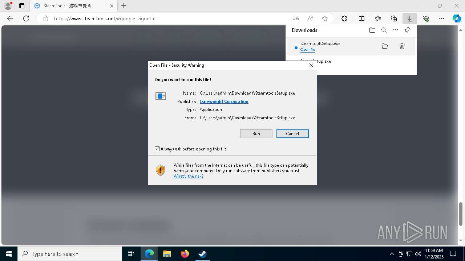465x261 pixels.
Task: Open More options in Downloads panel
Action: click(x=396, y=30)
